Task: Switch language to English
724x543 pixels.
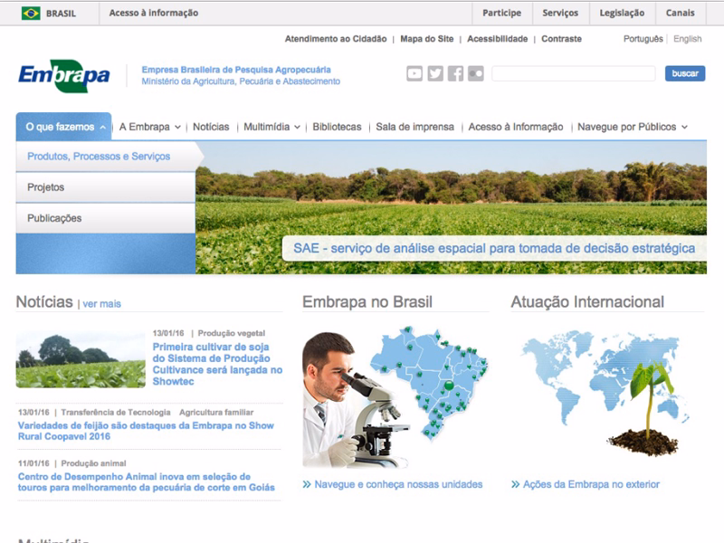Action: pyautogui.click(x=687, y=39)
